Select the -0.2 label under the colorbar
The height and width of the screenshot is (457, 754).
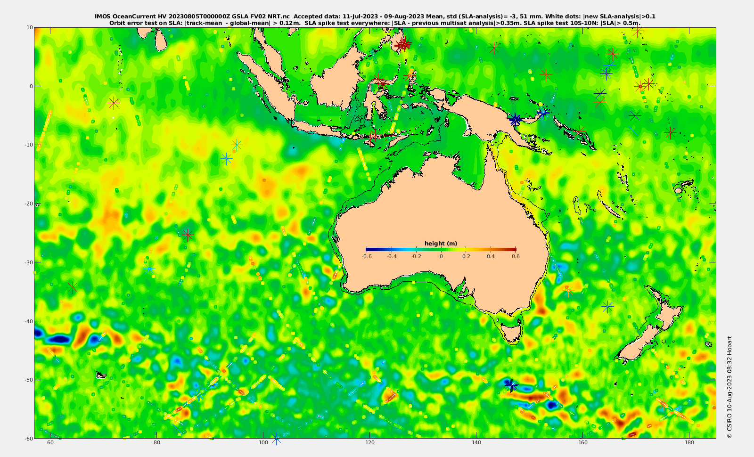(x=416, y=257)
